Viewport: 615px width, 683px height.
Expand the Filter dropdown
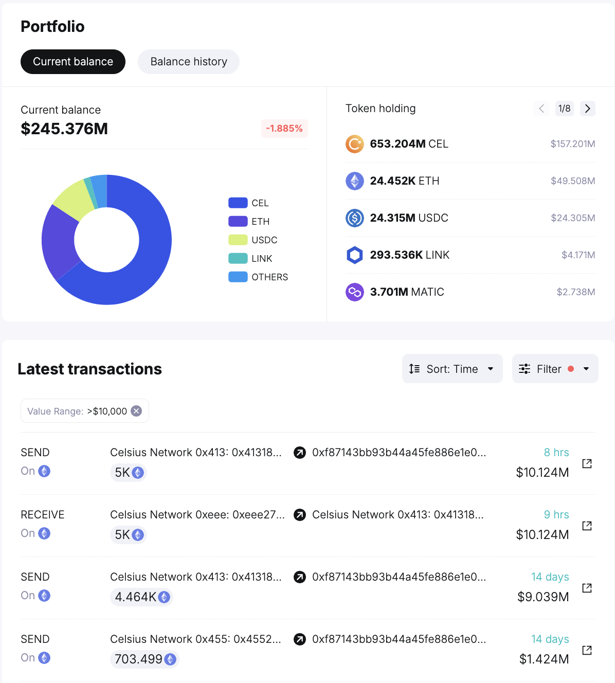coord(555,369)
